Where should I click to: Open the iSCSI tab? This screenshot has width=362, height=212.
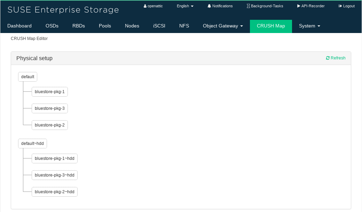(x=159, y=26)
